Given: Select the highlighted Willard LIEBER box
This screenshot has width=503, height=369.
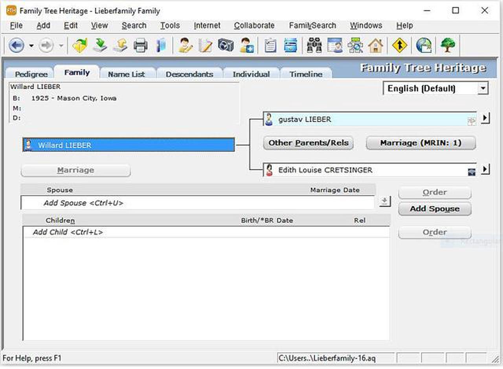Looking at the screenshot, I should pos(129,145).
